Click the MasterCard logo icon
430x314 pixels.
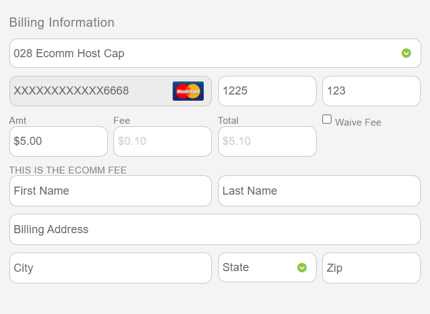click(x=188, y=91)
